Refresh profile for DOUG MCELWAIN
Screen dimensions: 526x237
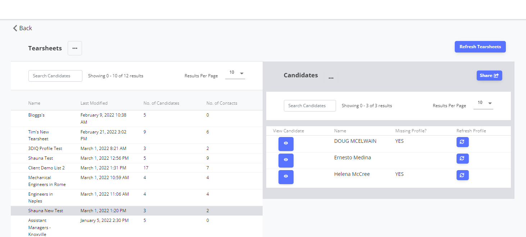[463, 142]
